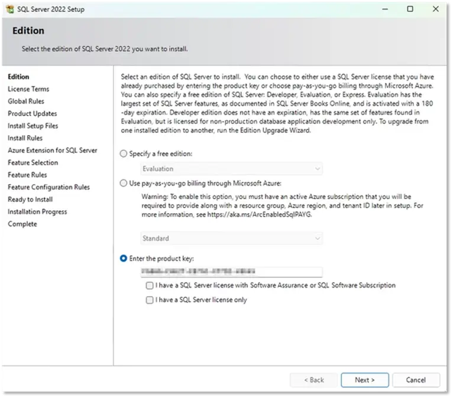Select the Feature Selection step

[33, 162]
